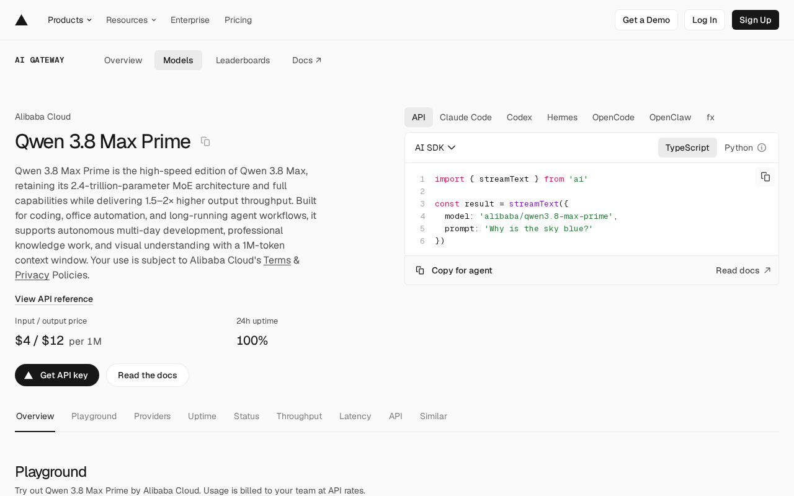Open the Leaderboards tab

[x=243, y=60]
